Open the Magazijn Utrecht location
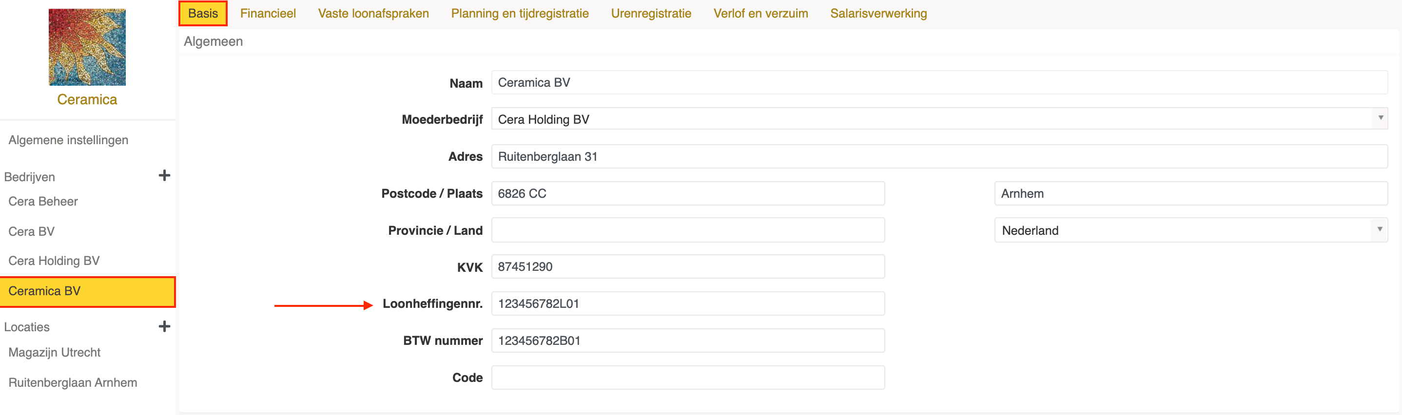This screenshot has width=1402, height=415. click(x=55, y=352)
